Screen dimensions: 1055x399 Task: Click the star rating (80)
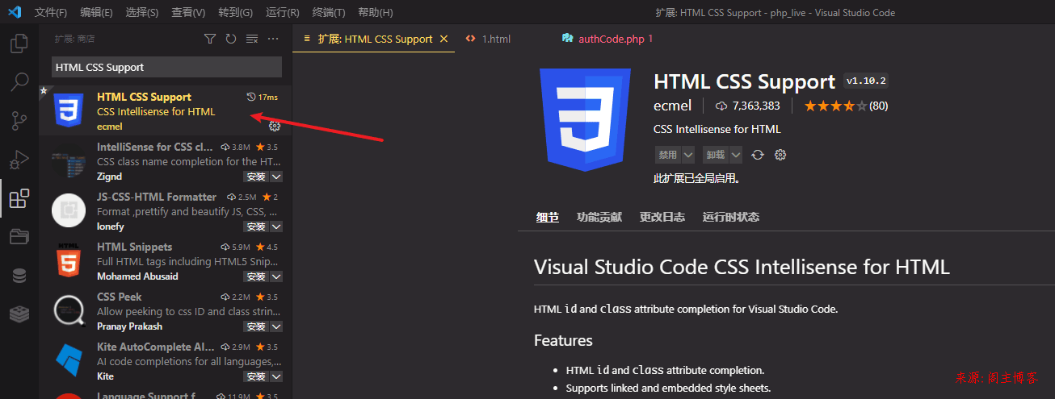pos(846,106)
